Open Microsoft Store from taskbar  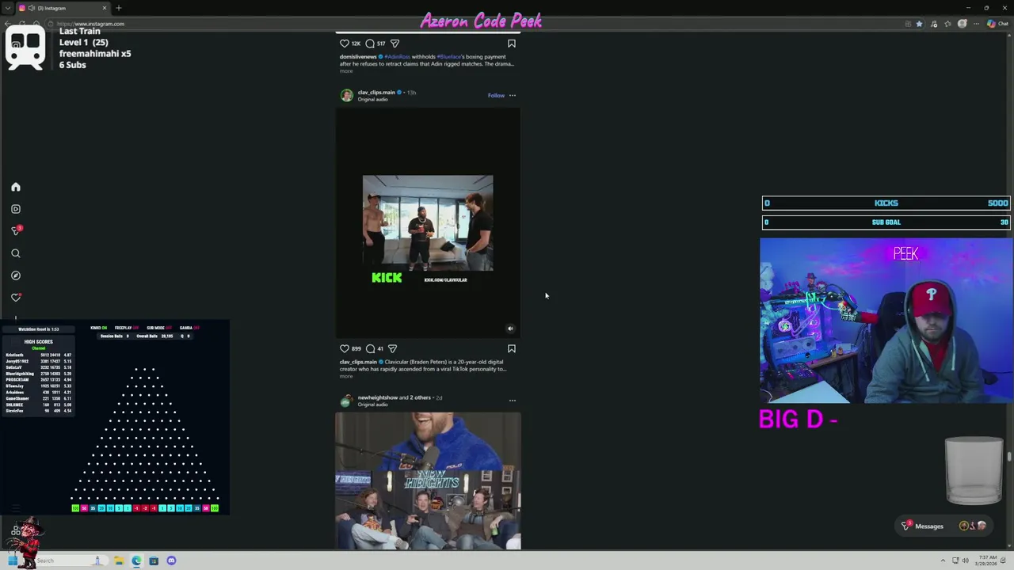click(x=154, y=560)
